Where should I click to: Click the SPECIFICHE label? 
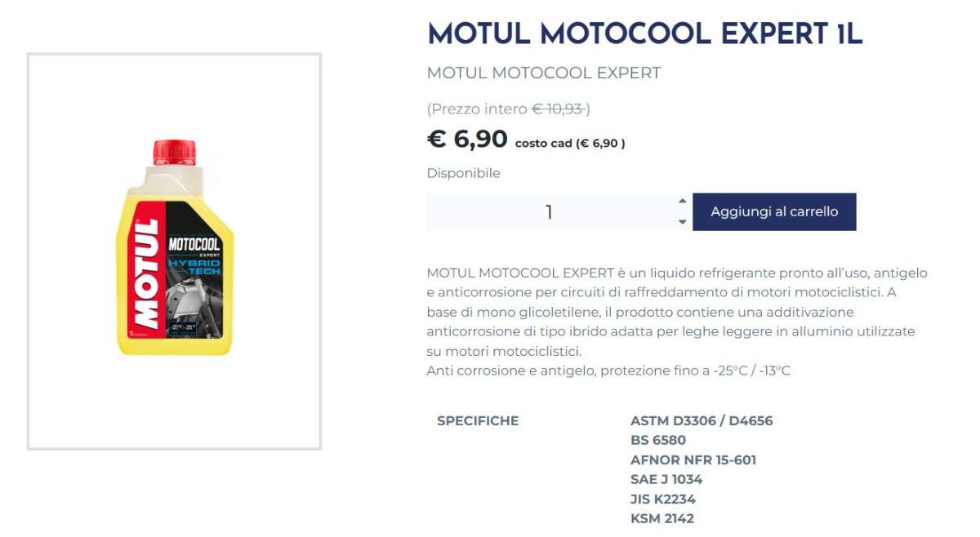[x=478, y=421]
